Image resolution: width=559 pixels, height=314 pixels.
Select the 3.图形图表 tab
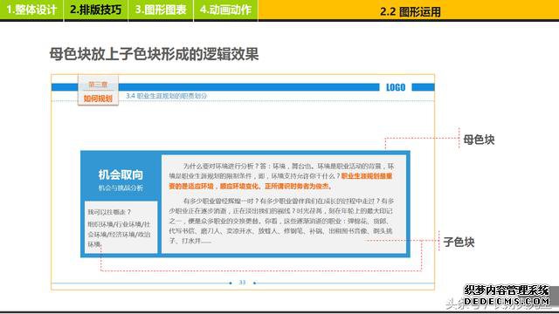pyautogui.click(x=161, y=10)
